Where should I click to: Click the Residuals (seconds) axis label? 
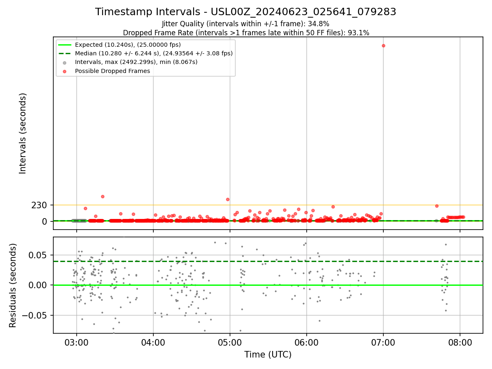[x=13, y=285]
